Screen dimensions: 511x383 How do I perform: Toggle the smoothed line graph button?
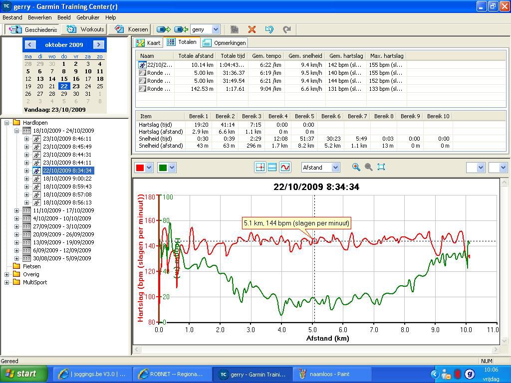coord(285,168)
